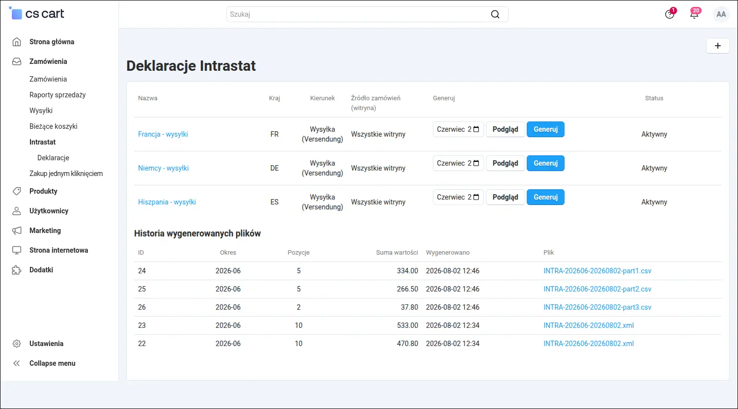
Task: Click Aktywny status in Hiszpania row
Action: [654, 202]
